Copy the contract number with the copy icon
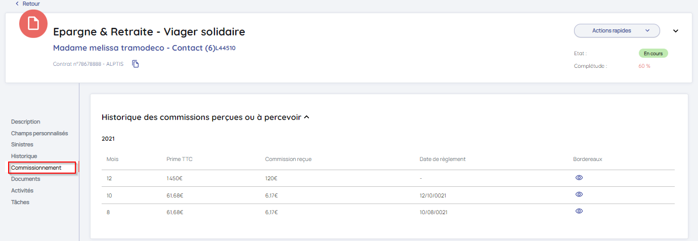The image size is (698, 241). coord(136,64)
